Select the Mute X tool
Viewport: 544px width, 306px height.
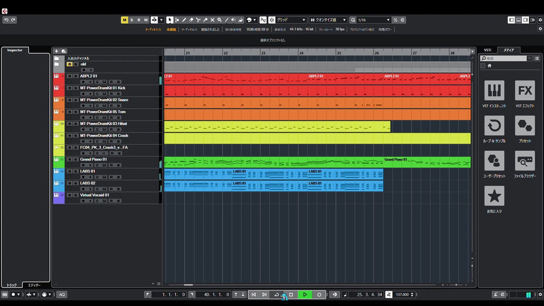212,20
